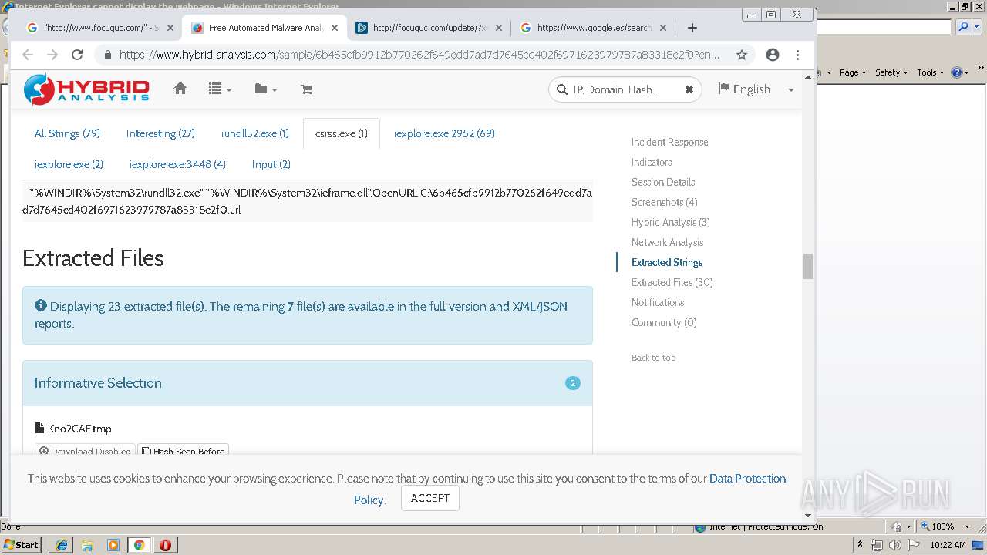This screenshot has width=987, height=555.
Task: Jump to Incident Response section
Action: click(669, 142)
